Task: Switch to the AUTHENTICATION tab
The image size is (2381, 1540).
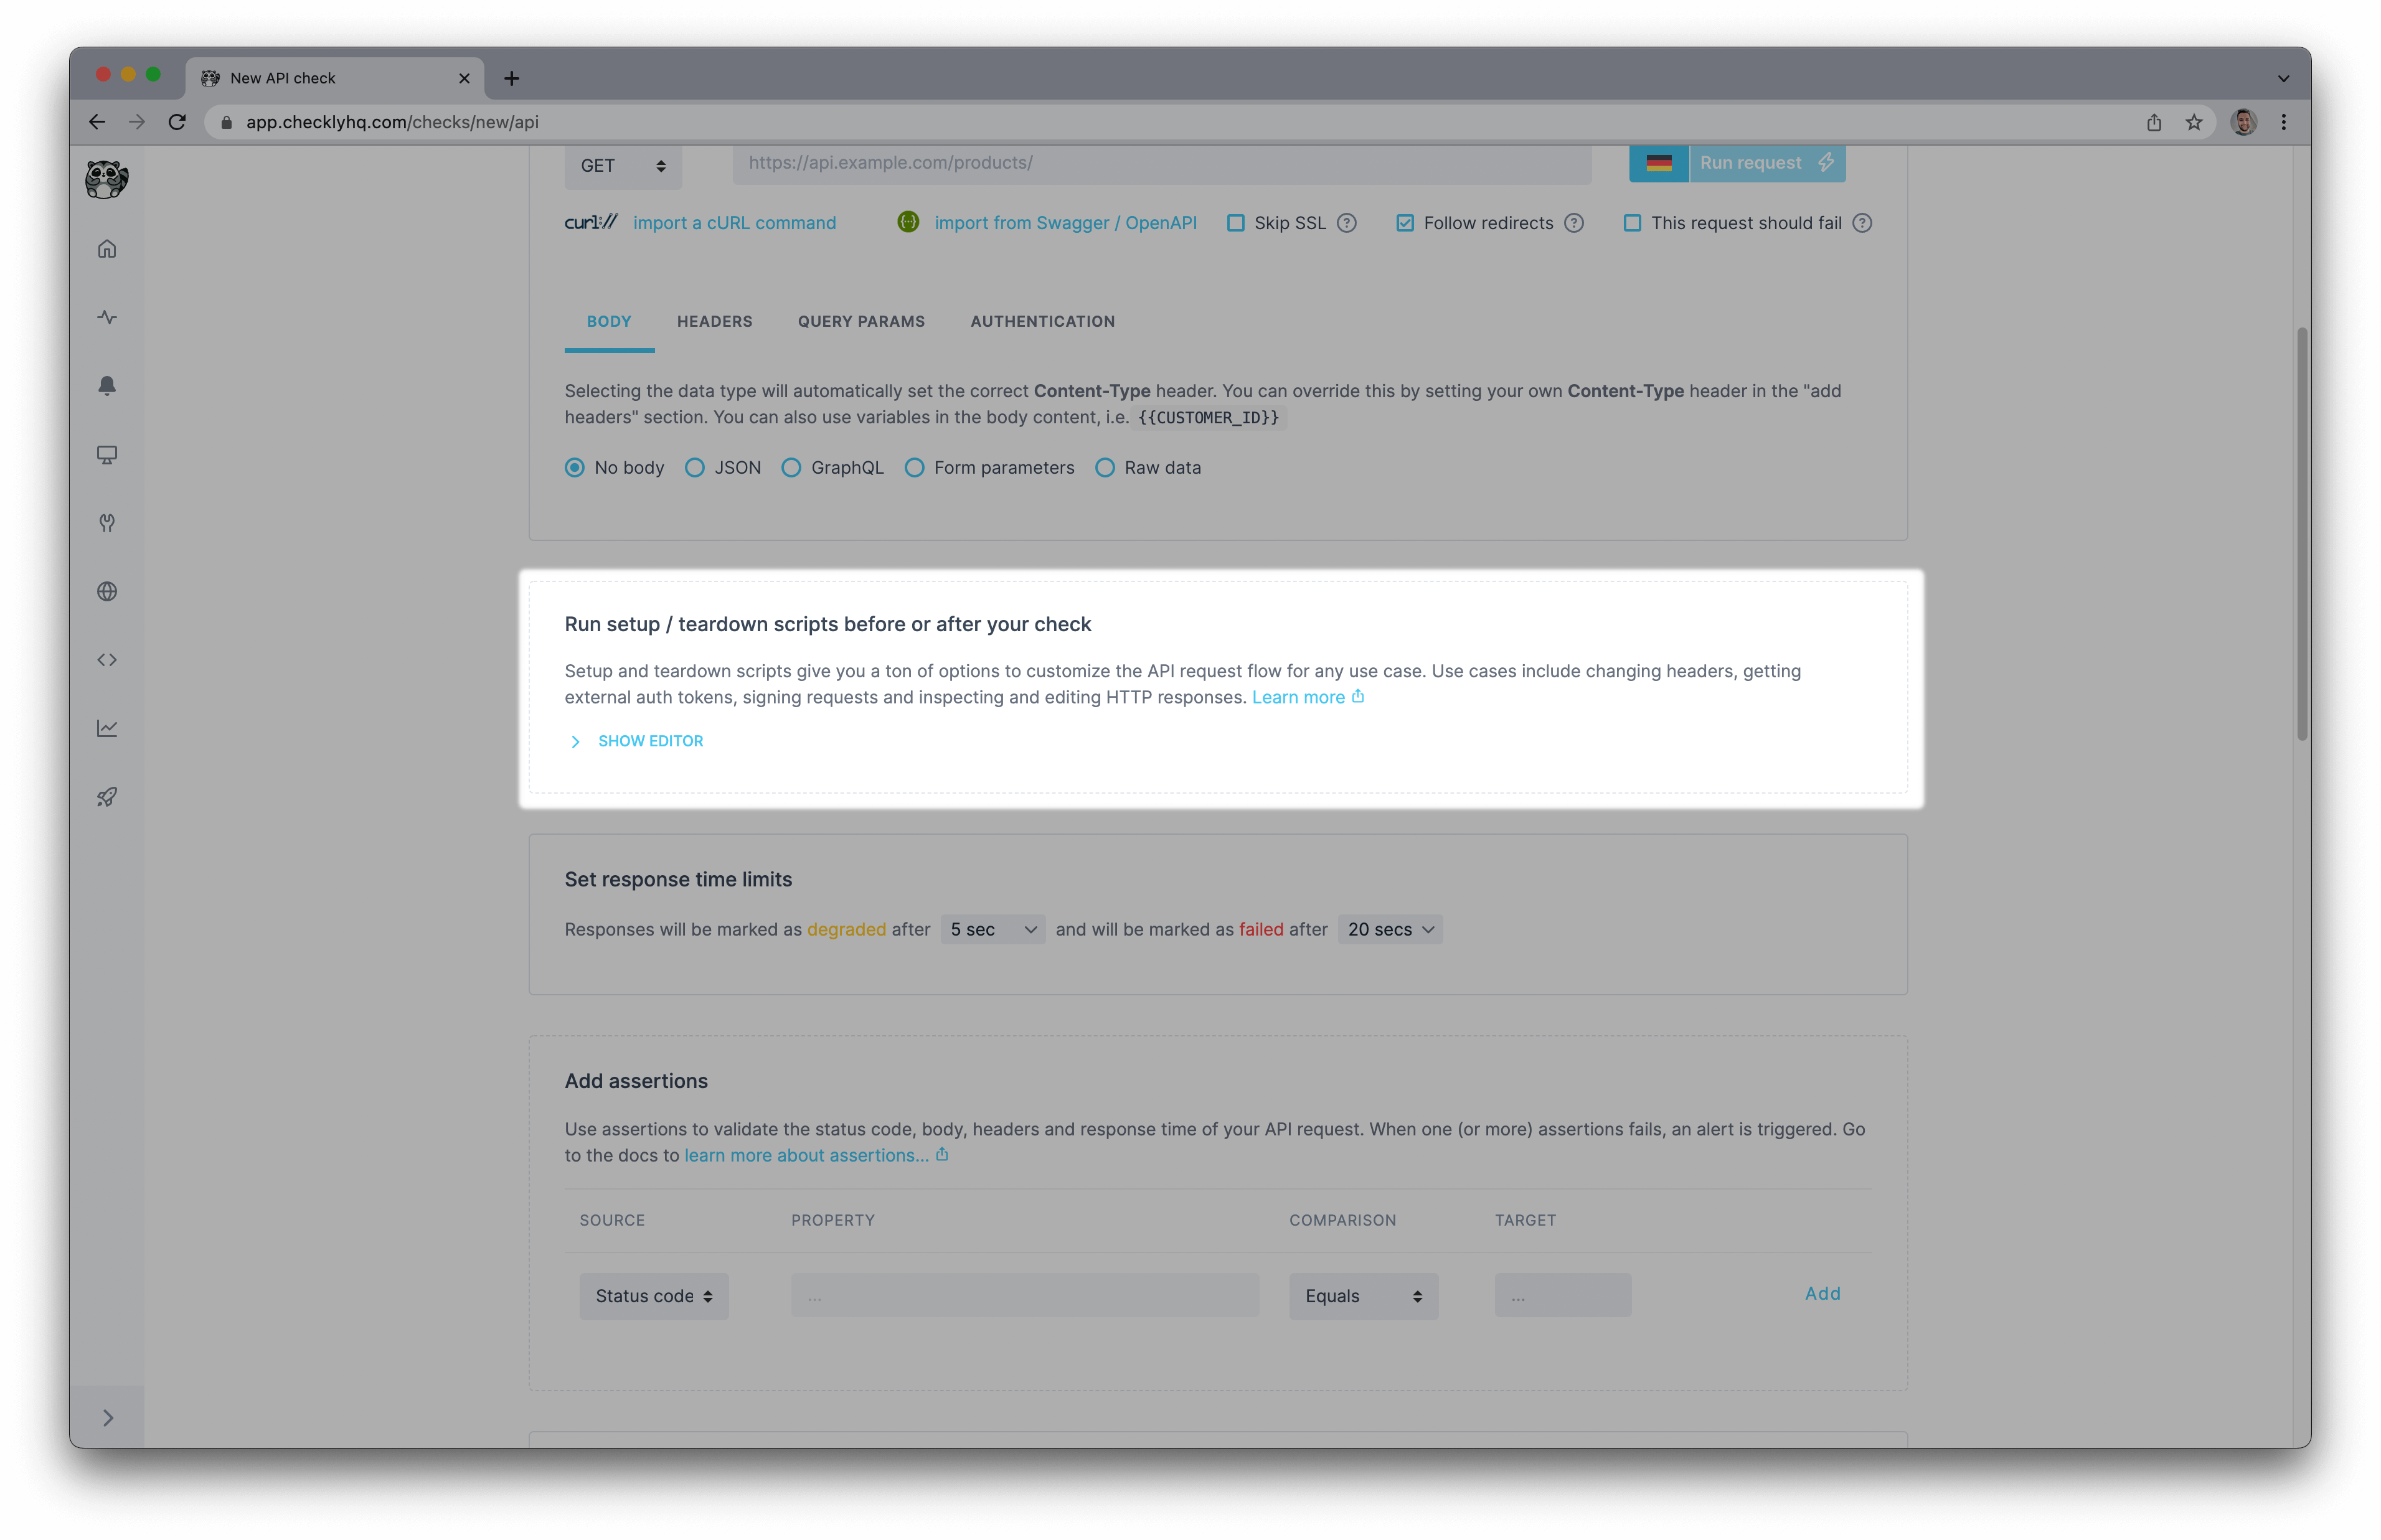Action: 1043,321
